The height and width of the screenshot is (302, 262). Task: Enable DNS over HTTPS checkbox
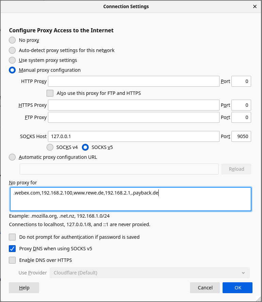[12, 260]
